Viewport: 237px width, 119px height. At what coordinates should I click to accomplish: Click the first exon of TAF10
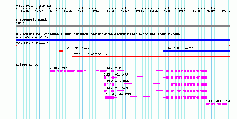207,104
